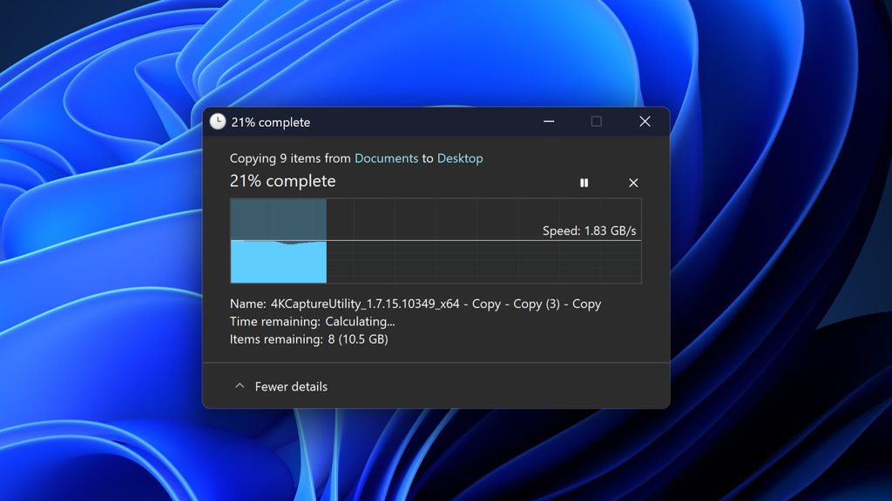892x501 pixels.
Task: Click the Speed: 1.83 GB/s label
Action: click(591, 230)
